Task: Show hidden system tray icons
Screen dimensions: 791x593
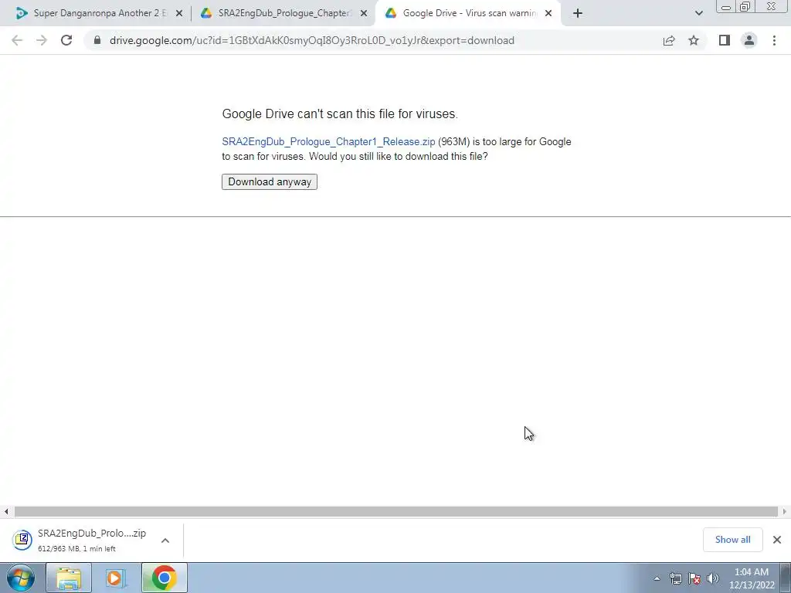Action: [x=657, y=578]
